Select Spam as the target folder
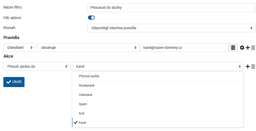 pos(83,104)
